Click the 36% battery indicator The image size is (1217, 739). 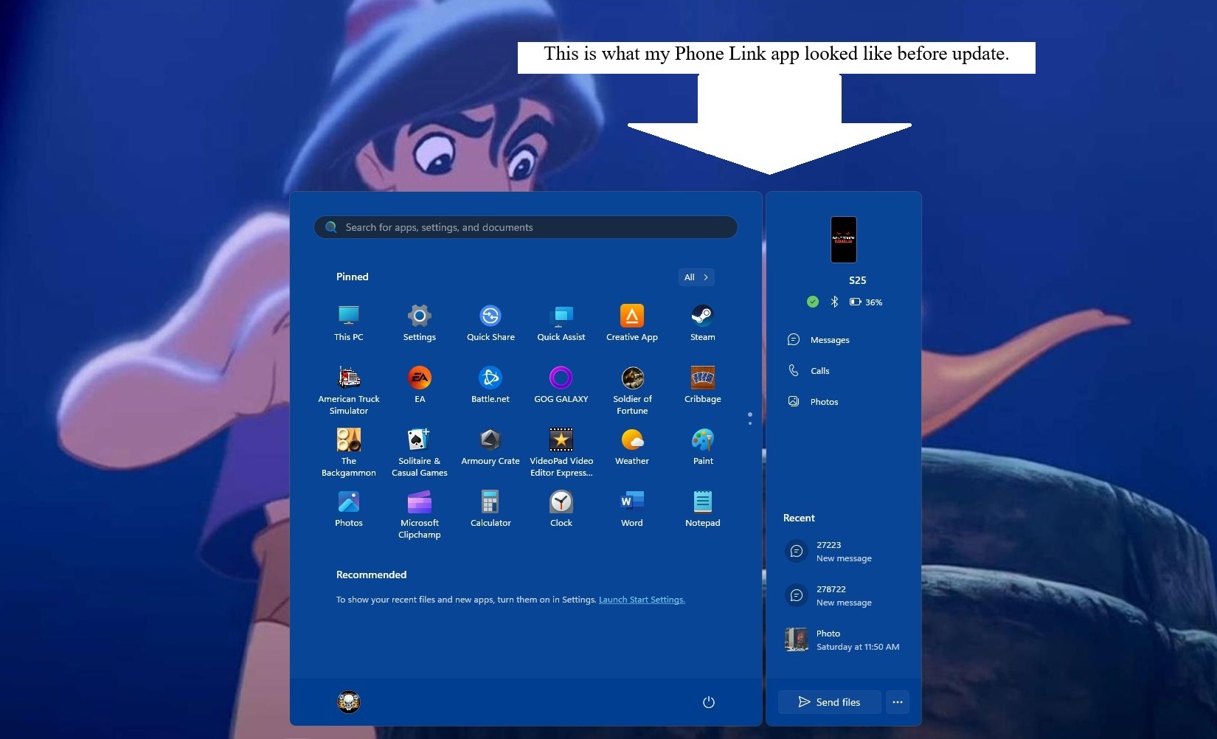pos(866,302)
